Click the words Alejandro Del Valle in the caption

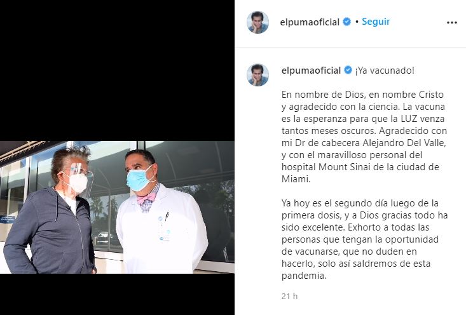tap(404, 143)
